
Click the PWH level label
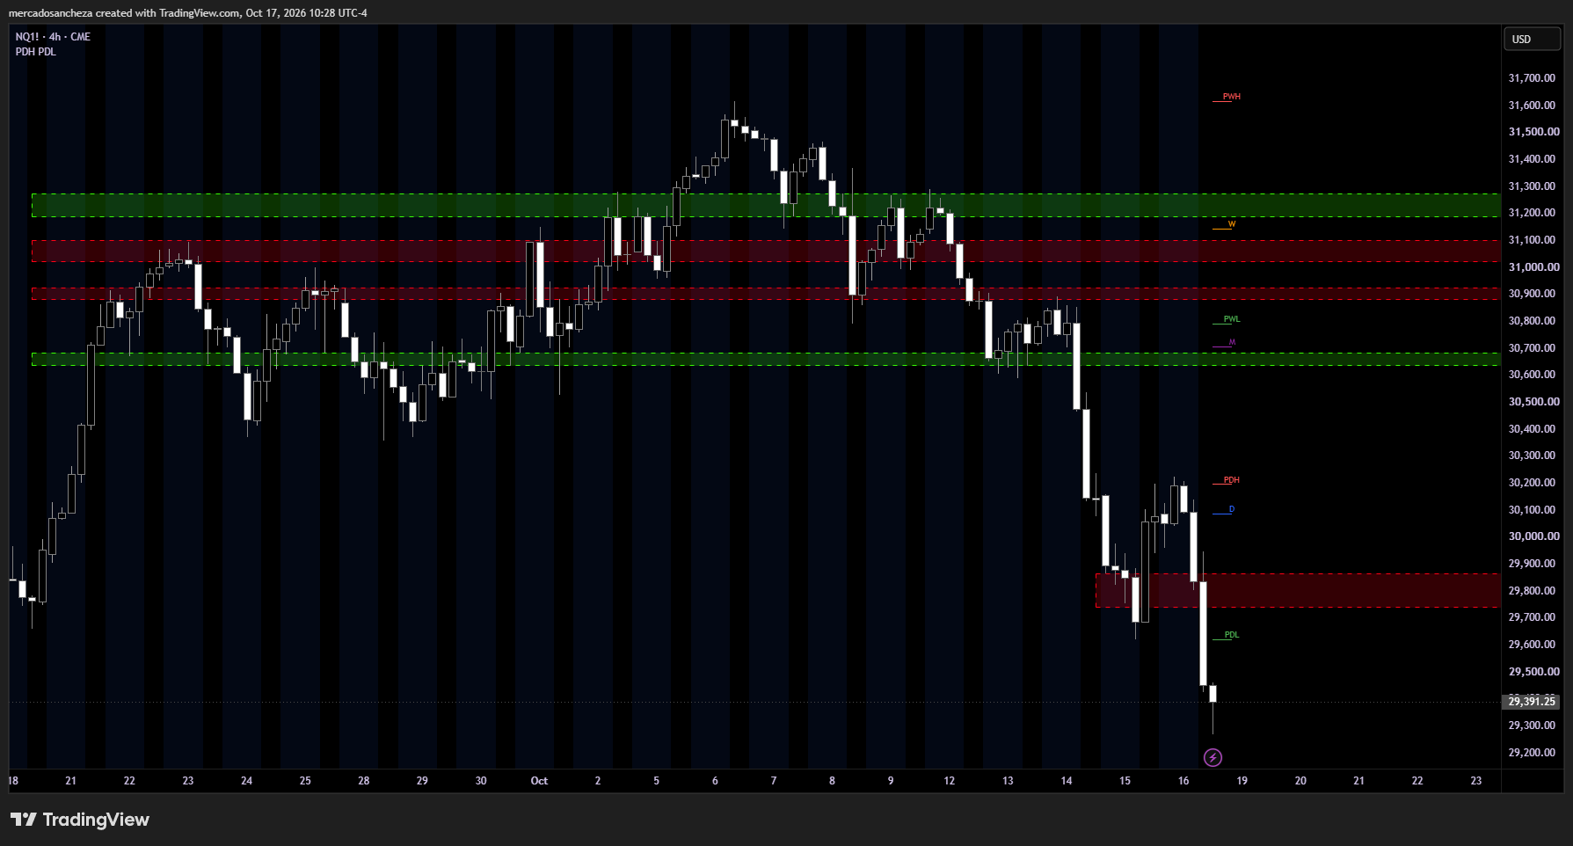click(x=1232, y=97)
